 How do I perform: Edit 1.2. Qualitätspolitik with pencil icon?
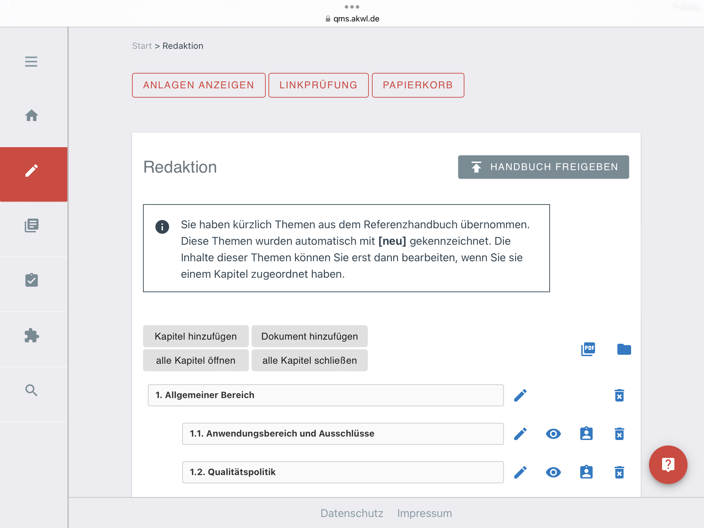520,472
